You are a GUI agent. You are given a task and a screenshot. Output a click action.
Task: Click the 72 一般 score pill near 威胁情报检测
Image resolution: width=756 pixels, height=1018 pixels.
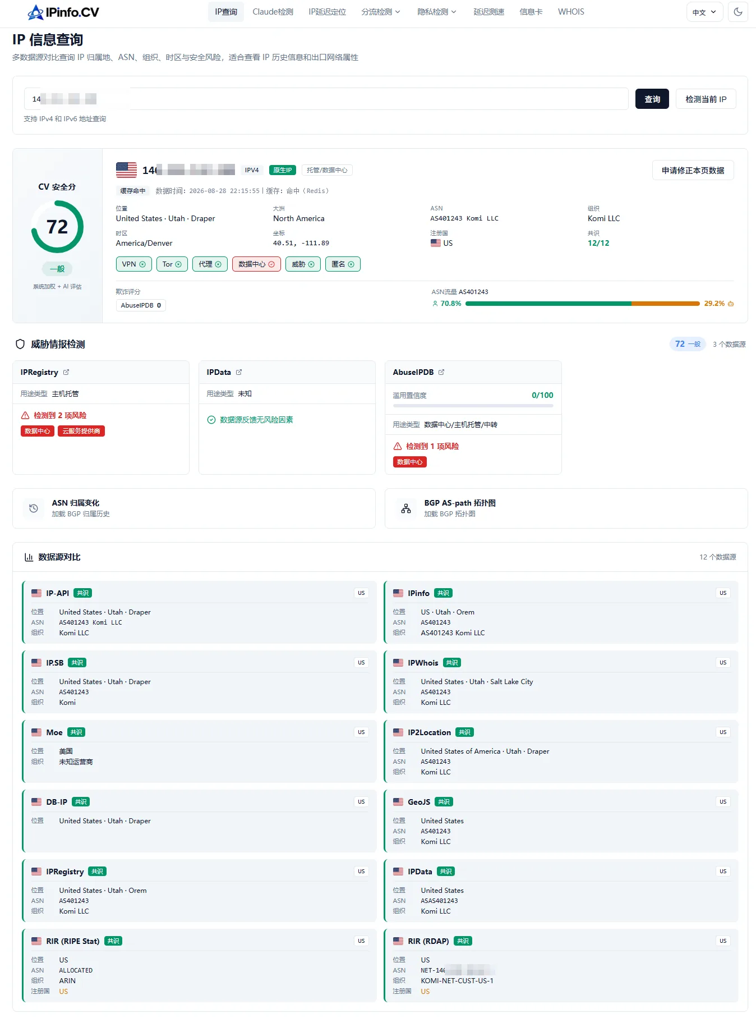click(x=688, y=344)
